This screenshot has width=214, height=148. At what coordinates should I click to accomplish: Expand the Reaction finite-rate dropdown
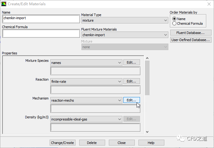(86, 82)
